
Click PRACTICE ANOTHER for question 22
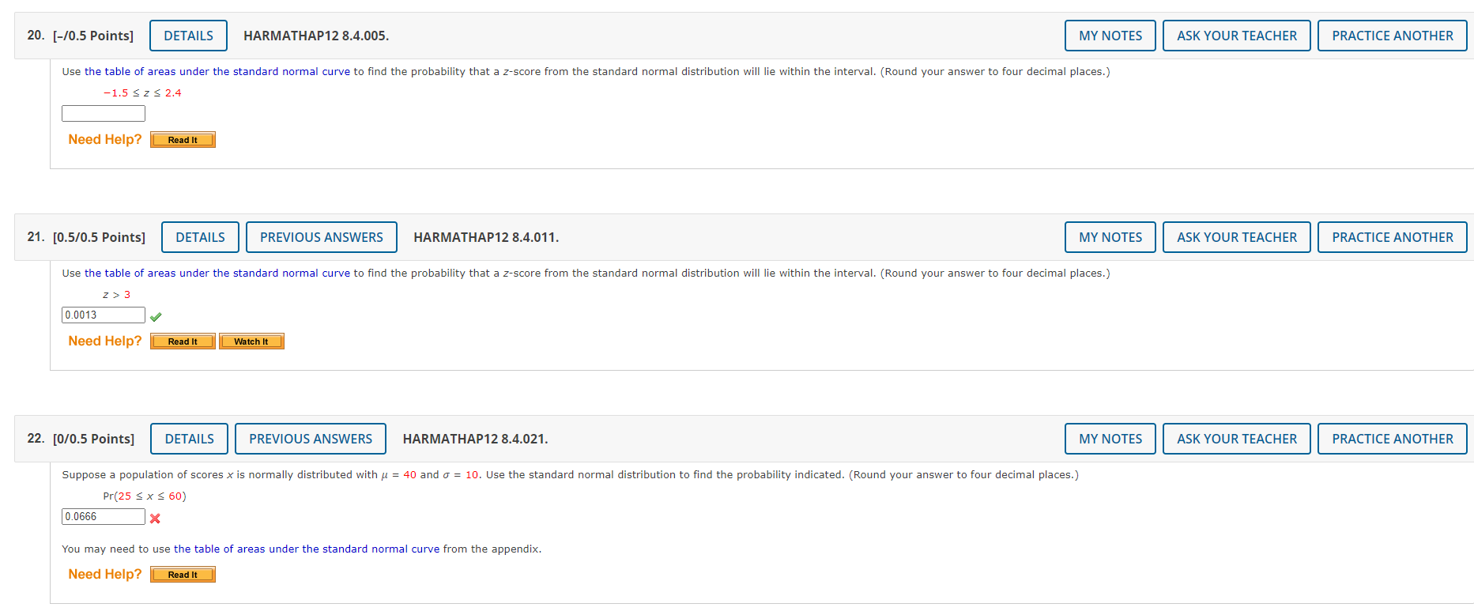coord(1392,438)
